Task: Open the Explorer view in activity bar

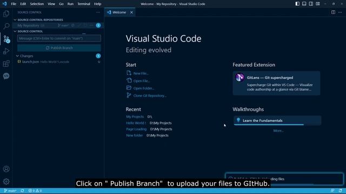Action: (x=6, y=13)
